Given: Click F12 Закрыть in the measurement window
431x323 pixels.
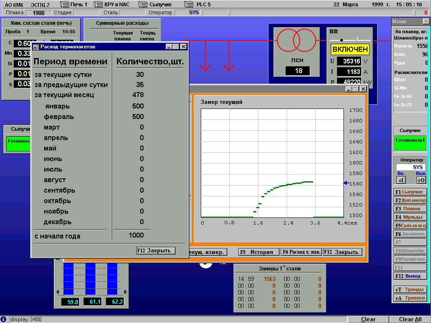Looking at the screenshot, I should pos(343,252).
